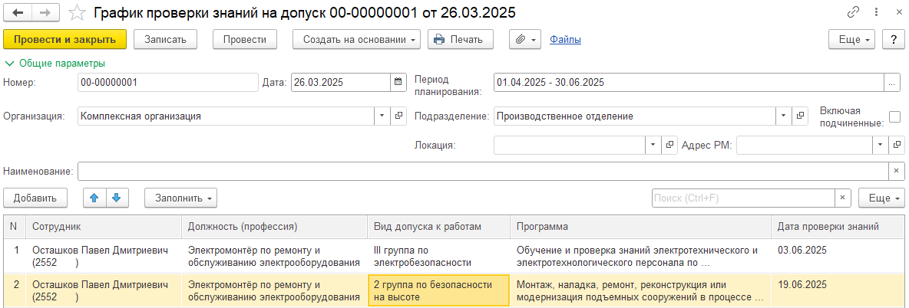Clear the Наименование field with X
Screen dimensions: 909x308
[x=894, y=171]
